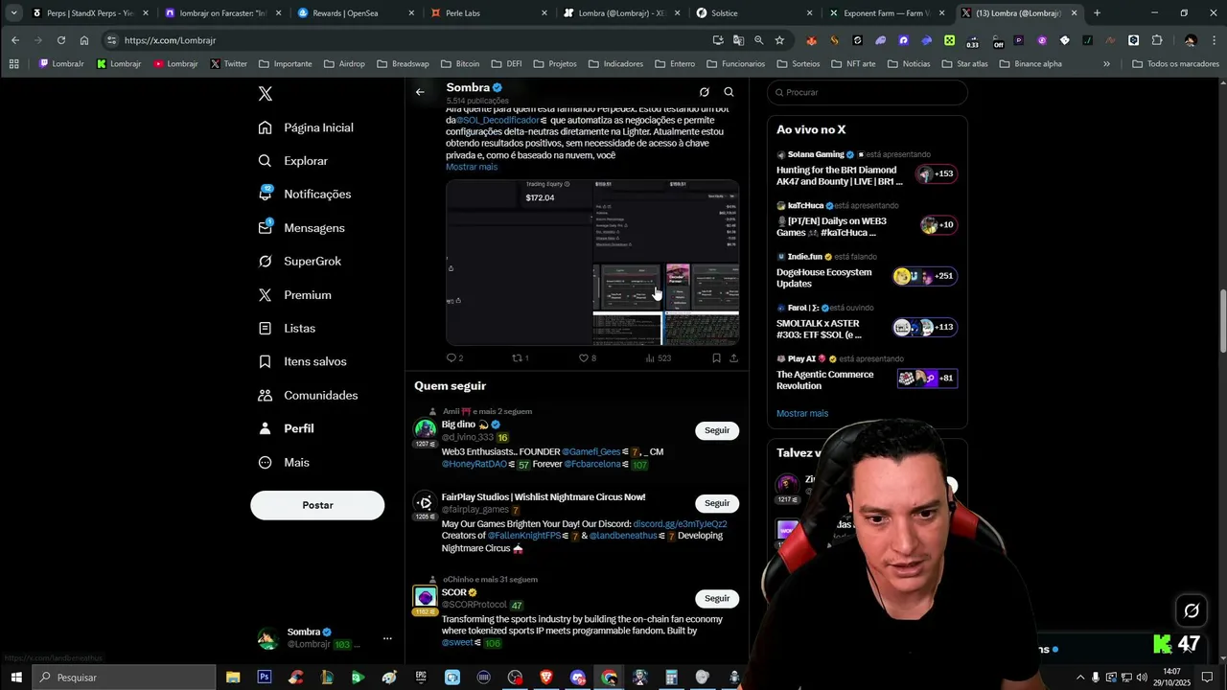
Task: Open Listas in sidebar
Action: pos(287,328)
